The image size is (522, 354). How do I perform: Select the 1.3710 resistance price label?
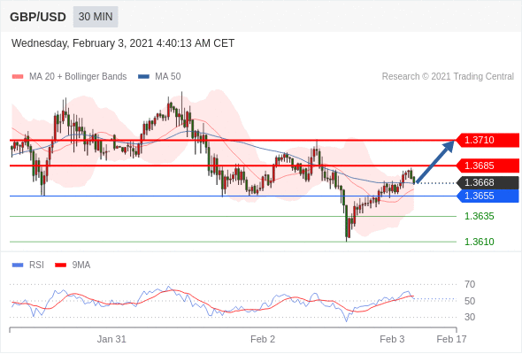point(487,140)
